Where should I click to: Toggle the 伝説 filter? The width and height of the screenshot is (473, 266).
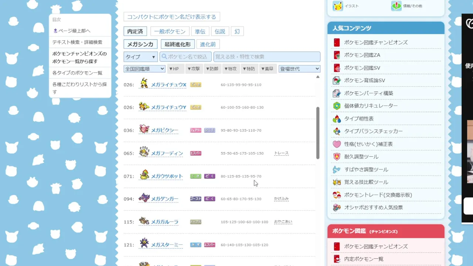[220, 31]
